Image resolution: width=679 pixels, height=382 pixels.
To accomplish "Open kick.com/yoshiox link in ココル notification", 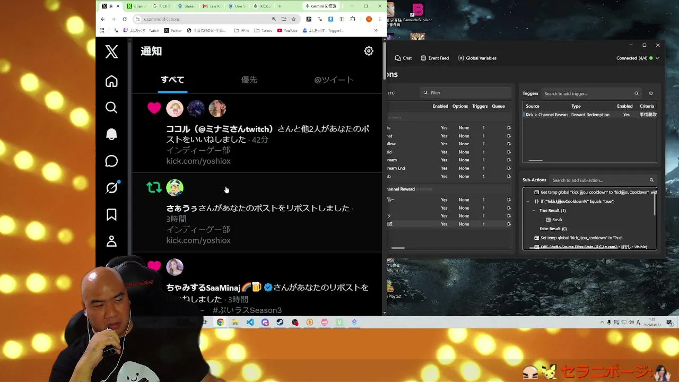I will pos(198,161).
